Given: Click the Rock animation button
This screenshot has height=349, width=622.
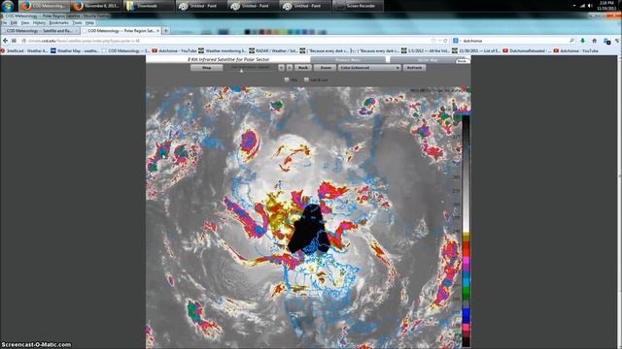Looking at the screenshot, I should click(303, 68).
